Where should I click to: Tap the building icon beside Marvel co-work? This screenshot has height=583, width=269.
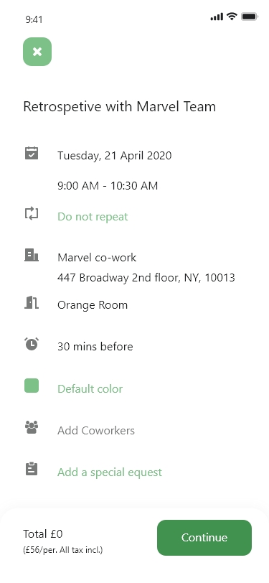[x=32, y=255]
